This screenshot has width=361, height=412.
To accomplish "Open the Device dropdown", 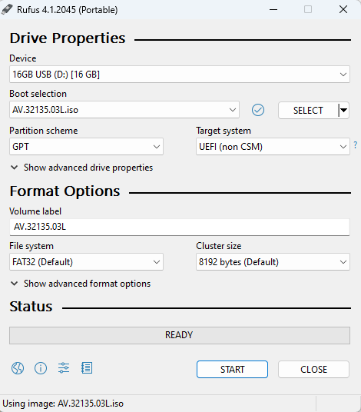I will 180,75.
